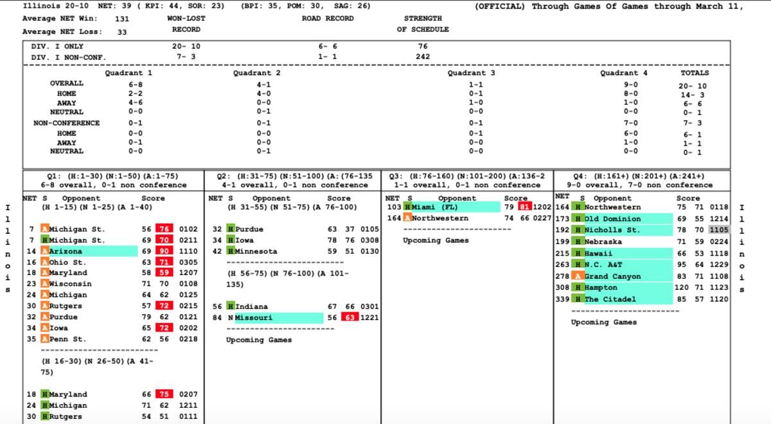Select "Purdue" away game in Q1 column

[63, 317]
